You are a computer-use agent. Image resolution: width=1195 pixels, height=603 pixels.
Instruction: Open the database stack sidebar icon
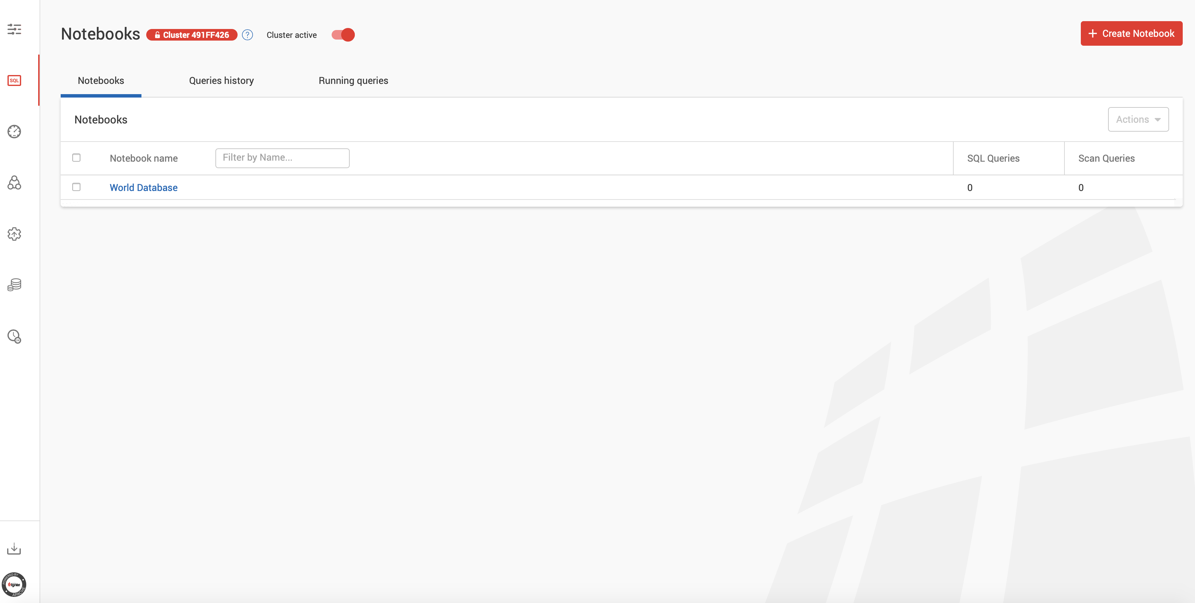click(14, 284)
